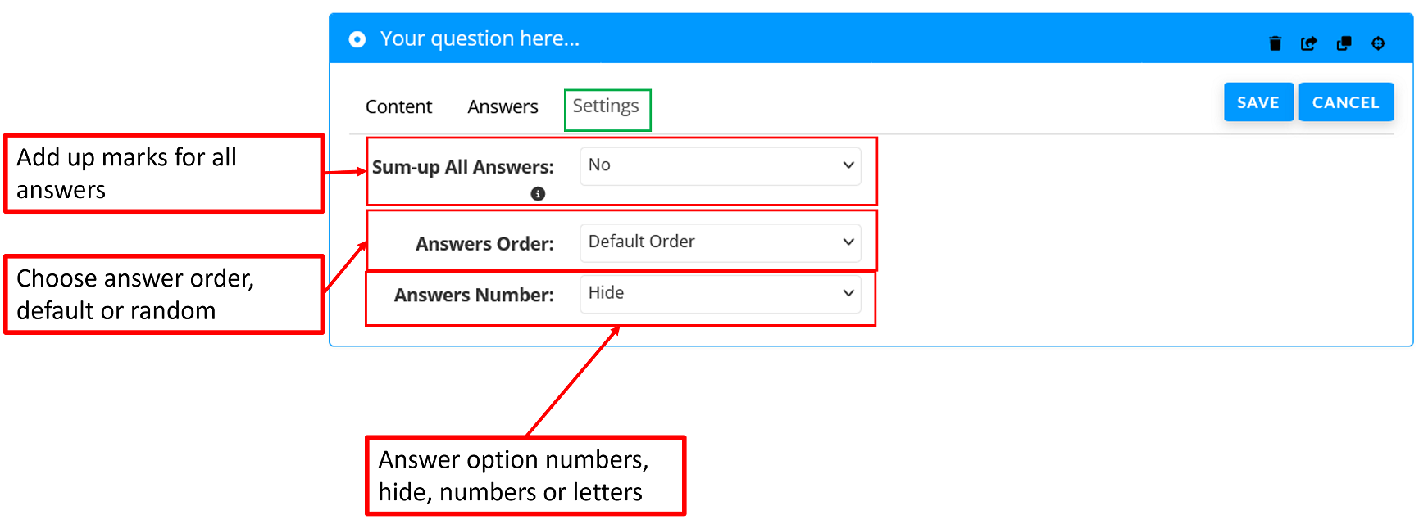Click the share/export icon in the header
The height and width of the screenshot is (524, 1428).
(x=1309, y=43)
